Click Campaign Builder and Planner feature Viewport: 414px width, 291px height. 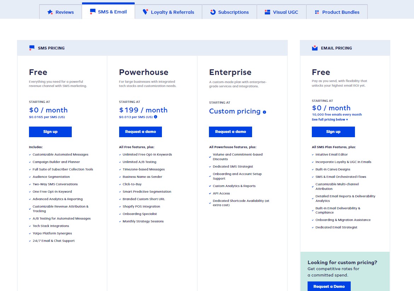56,162
